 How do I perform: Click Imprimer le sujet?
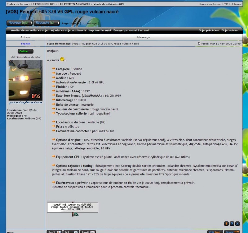click(100, 30)
